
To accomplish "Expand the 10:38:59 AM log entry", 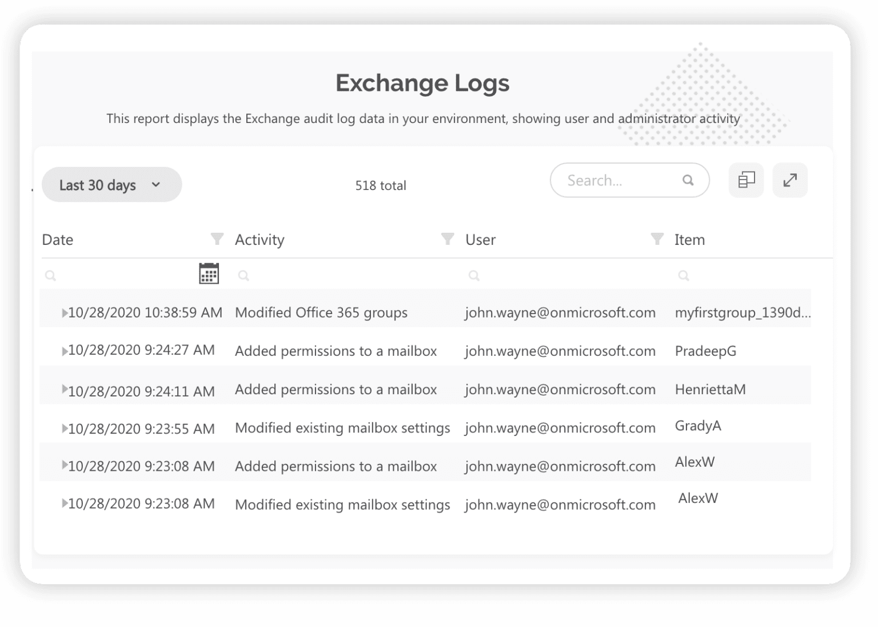I will [65, 312].
